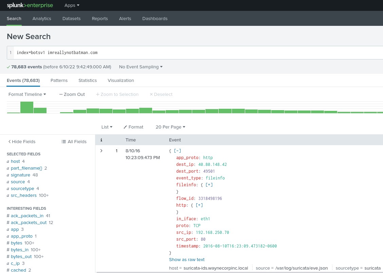Screen dimensions: 383x273
Task: Expand event row 1 with the chevron
Action: click(101, 151)
